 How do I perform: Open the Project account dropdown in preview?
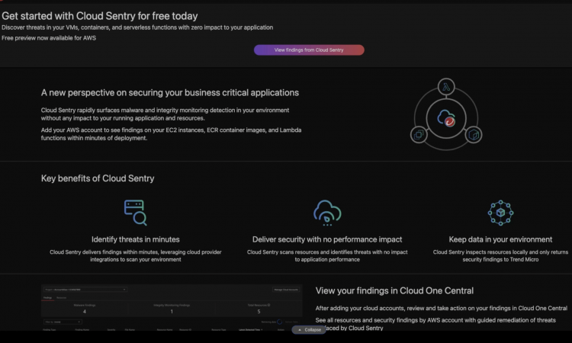pos(85,290)
